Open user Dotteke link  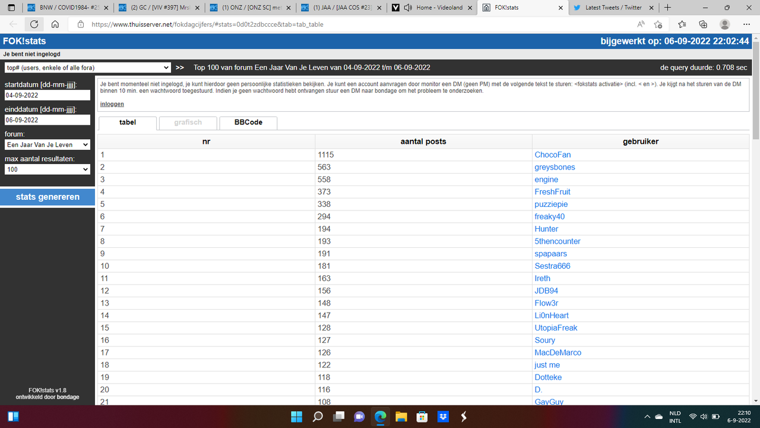[x=548, y=377]
